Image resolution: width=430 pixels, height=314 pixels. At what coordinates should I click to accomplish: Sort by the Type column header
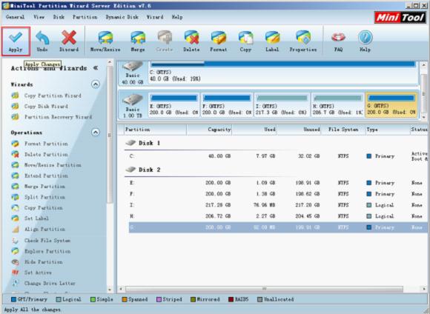[x=388, y=130]
